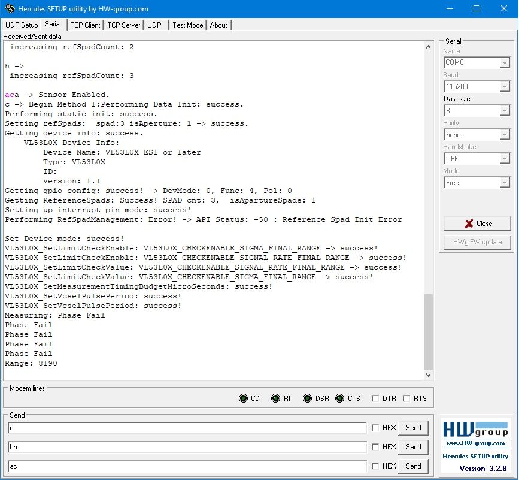This screenshot has width=519, height=480.
Task: Focus the send input containing 'i'
Action: click(x=187, y=428)
